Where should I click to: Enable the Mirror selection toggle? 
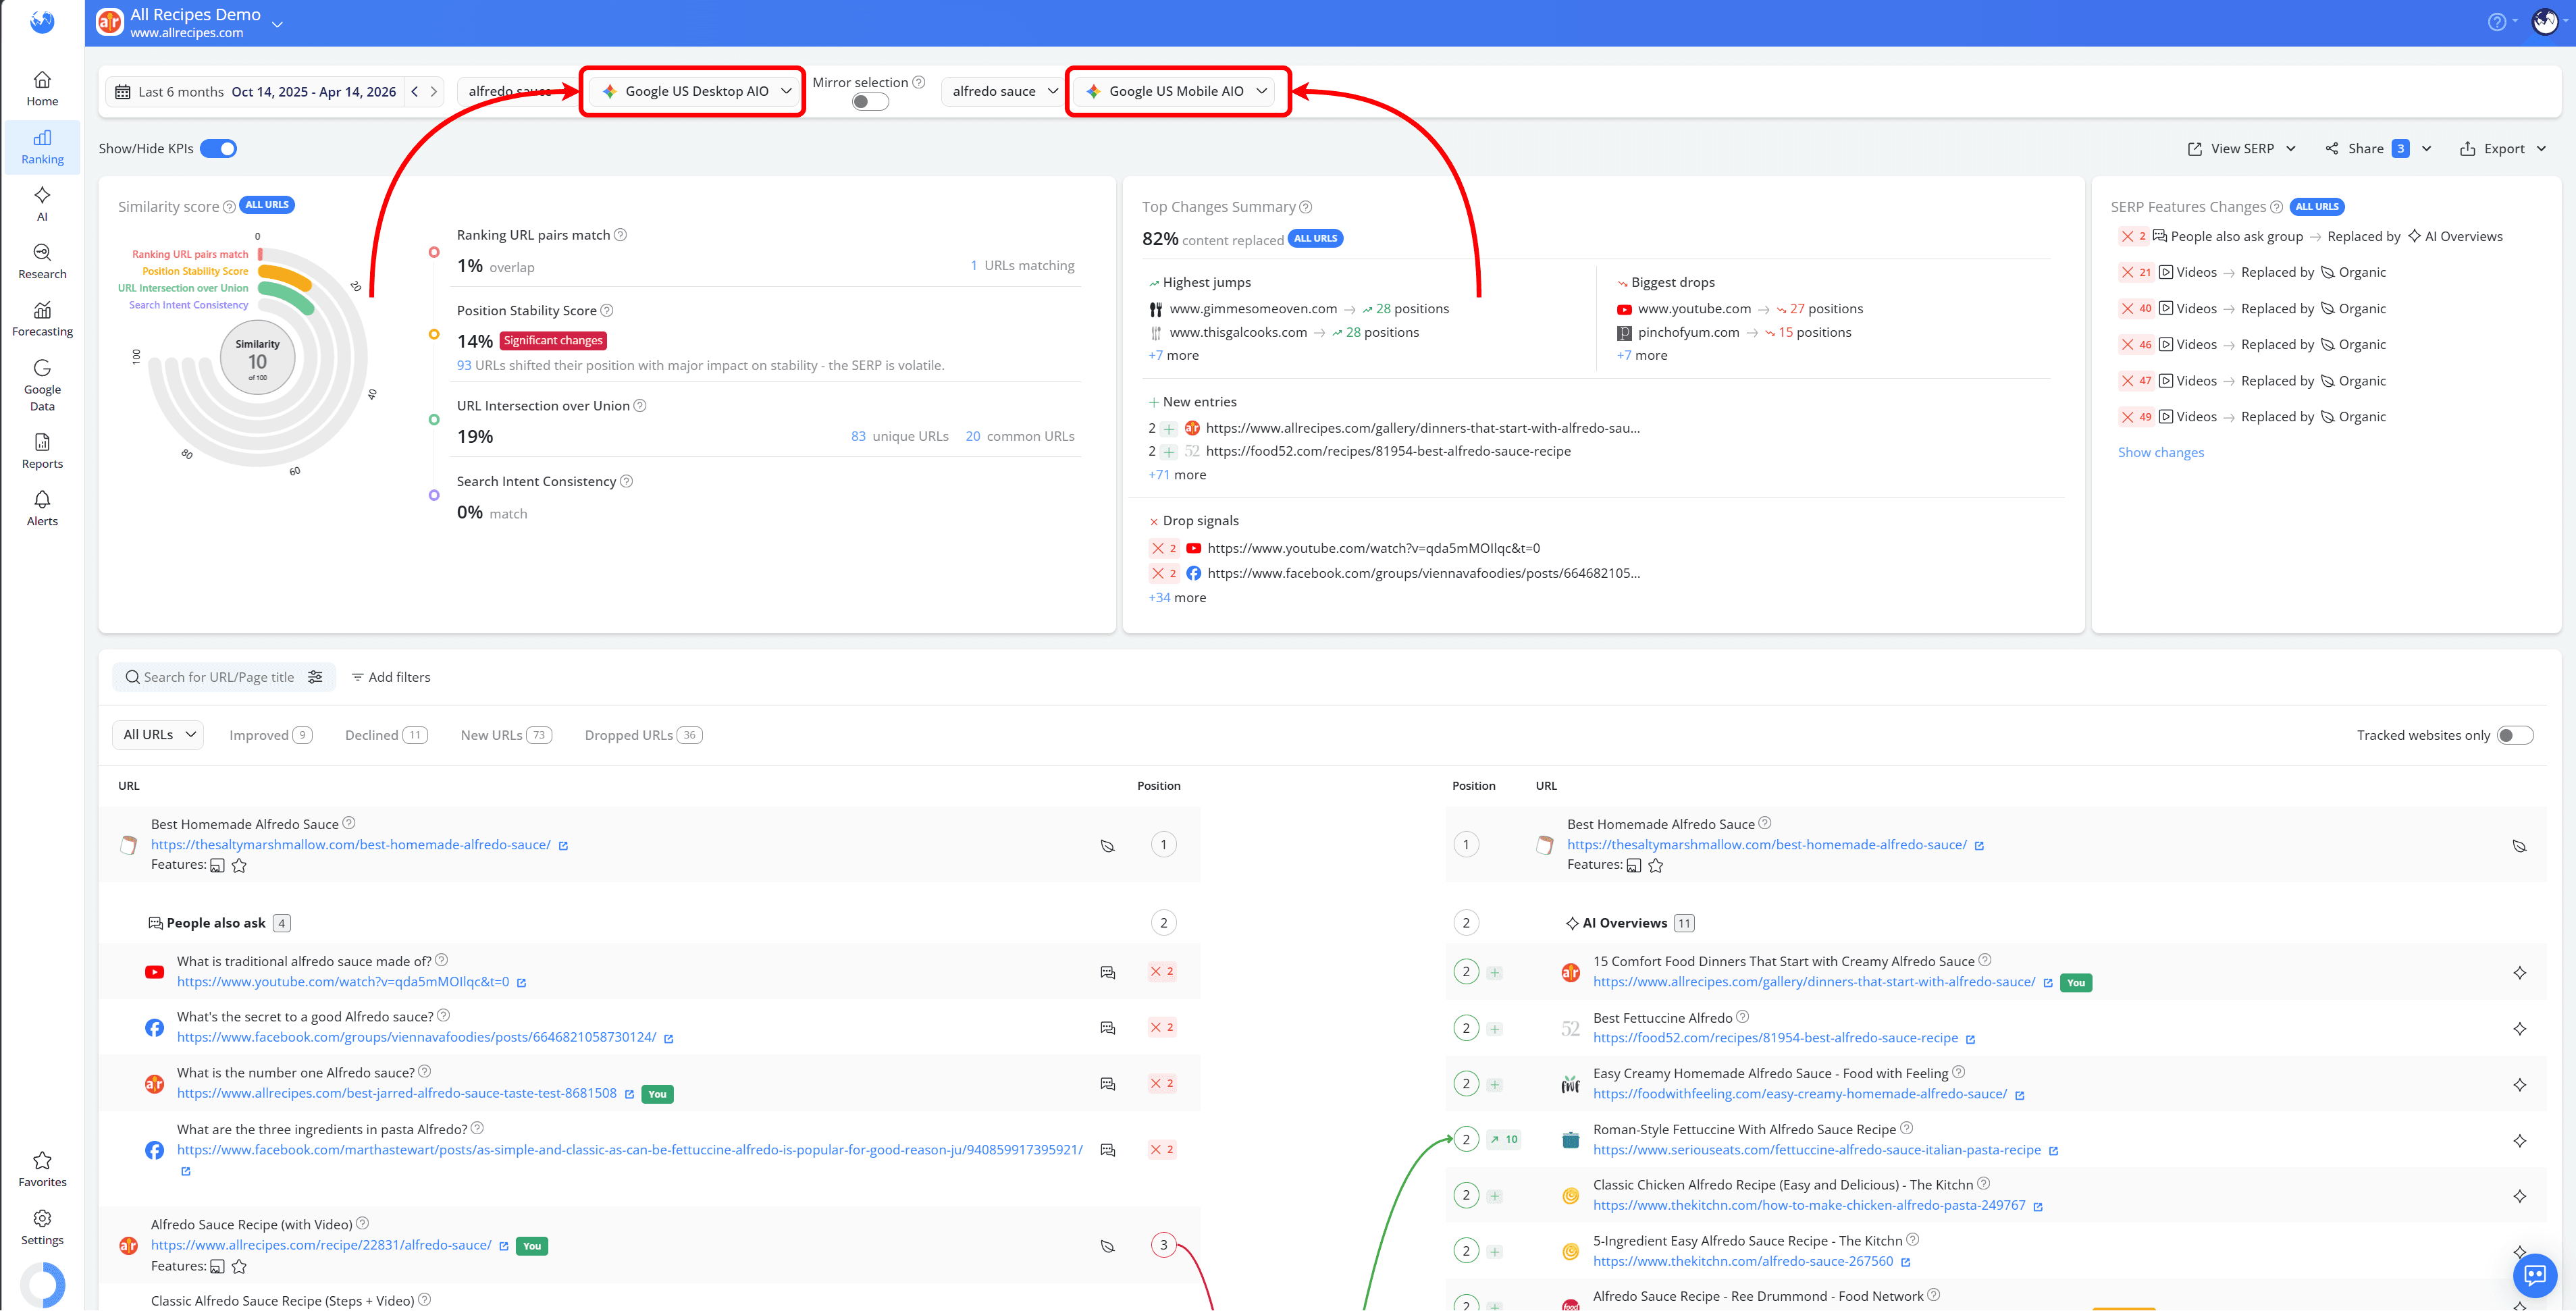[869, 101]
